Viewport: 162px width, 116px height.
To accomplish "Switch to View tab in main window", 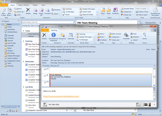I will tap(43, 5).
